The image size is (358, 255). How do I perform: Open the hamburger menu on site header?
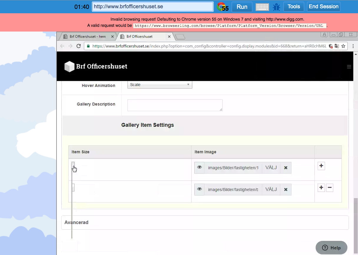pos(349,67)
